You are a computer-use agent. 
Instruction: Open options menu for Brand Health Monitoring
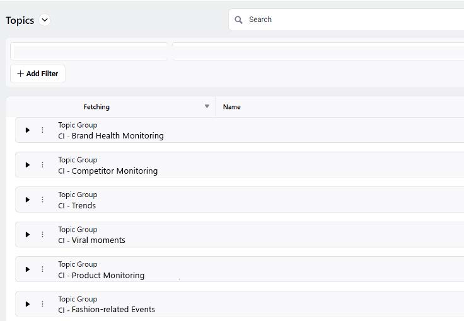(x=43, y=130)
